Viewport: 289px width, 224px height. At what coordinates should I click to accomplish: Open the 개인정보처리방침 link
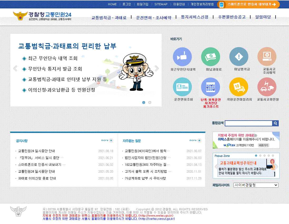202,4
